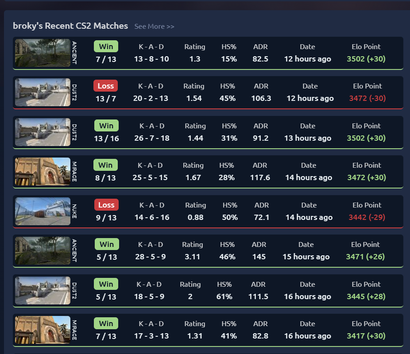Click the K-A-D value 18 - 5 - 9

[149, 296]
